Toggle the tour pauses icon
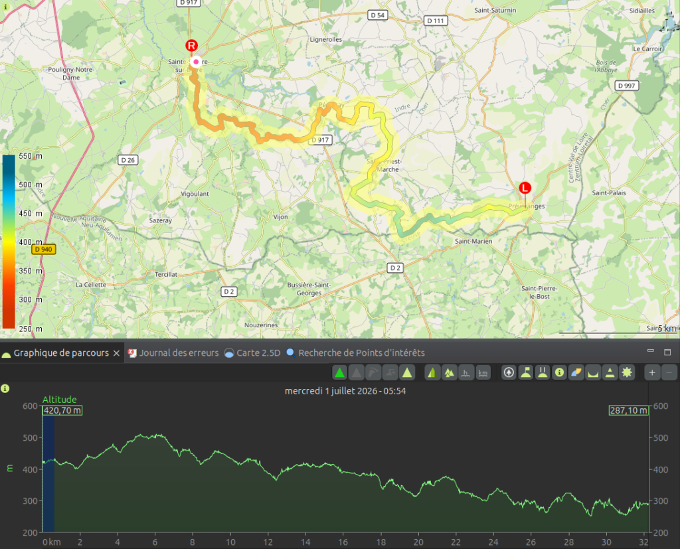The height and width of the screenshot is (549, 680). (x=543, y=372)
